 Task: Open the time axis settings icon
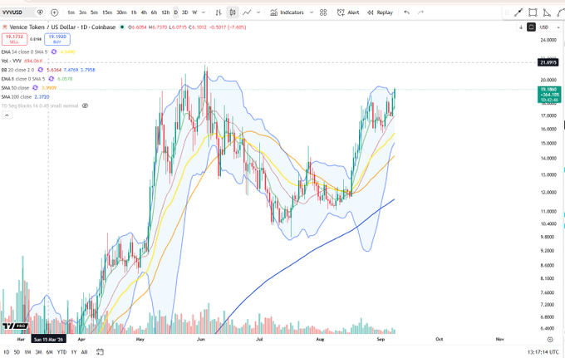(550, 339)
